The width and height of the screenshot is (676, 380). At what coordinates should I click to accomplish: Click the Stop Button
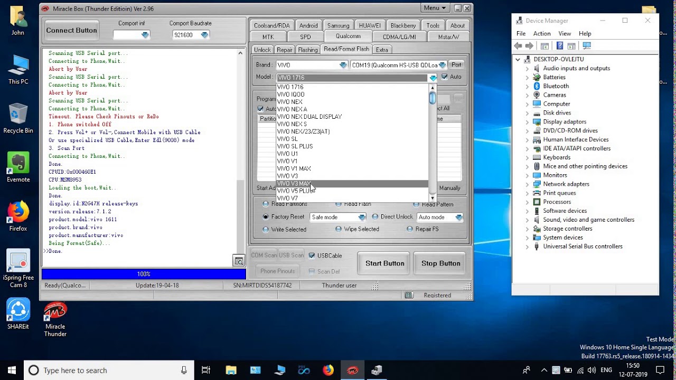click(x=440, y=263)
